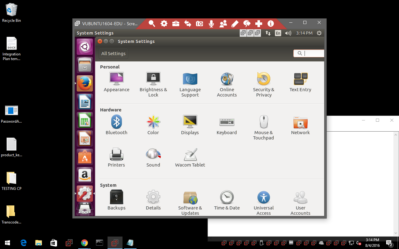
Task: Open Bluetooth settings
Action: [x=117, y=125]
